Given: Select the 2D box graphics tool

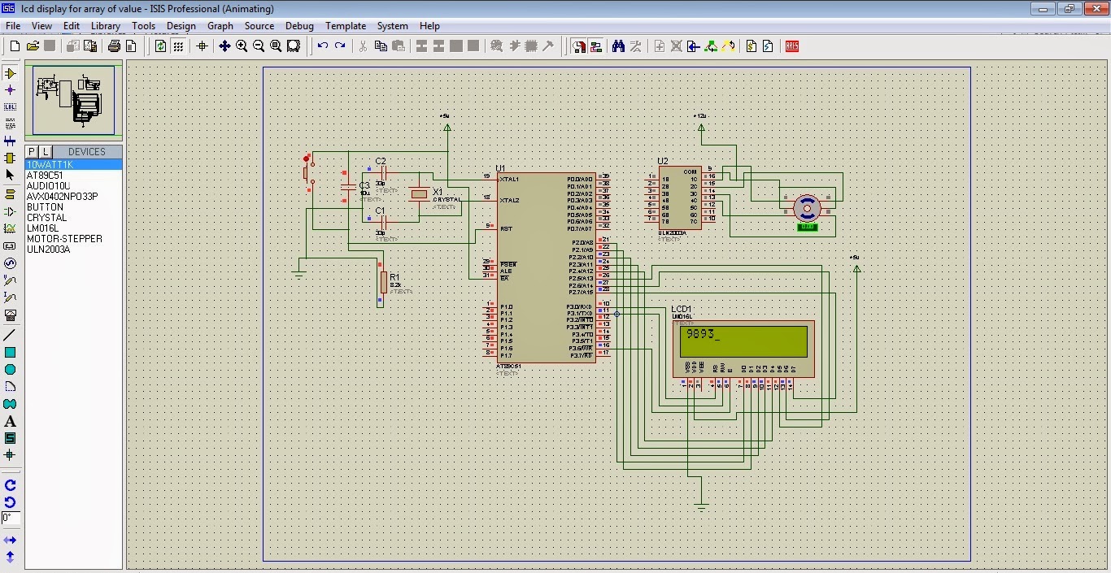Looking at the screenshot, I should pos(11,352).
